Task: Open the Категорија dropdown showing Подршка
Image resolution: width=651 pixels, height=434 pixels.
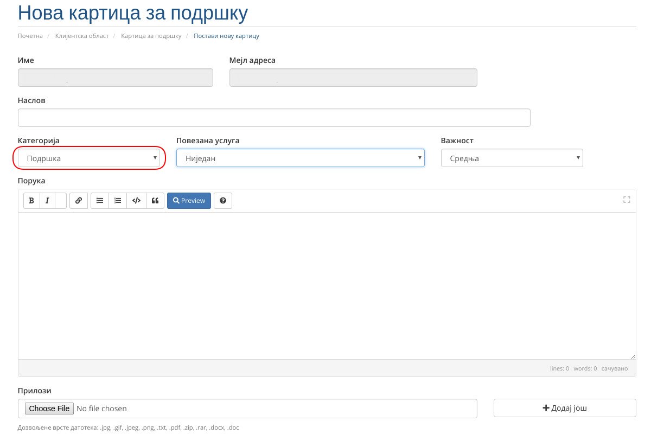Action: pyautogui.click(x=89, y=158)
